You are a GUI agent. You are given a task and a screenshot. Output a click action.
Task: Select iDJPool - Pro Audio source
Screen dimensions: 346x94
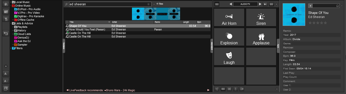[27, 9]
